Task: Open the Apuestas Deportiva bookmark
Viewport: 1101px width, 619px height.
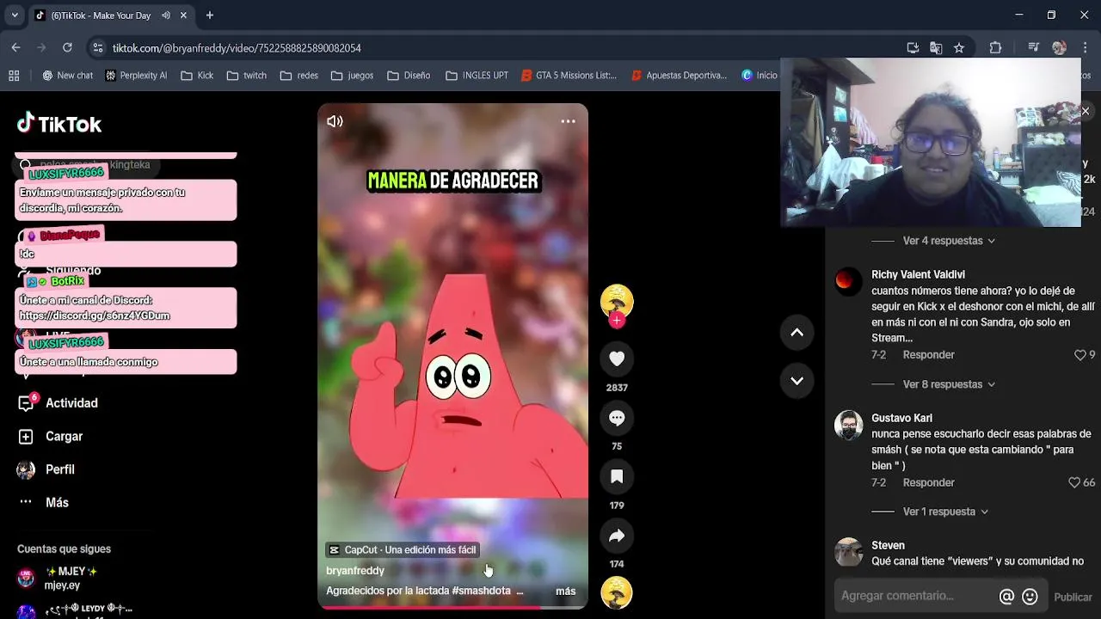Action: pyautogui.click(x=680, y=76)
